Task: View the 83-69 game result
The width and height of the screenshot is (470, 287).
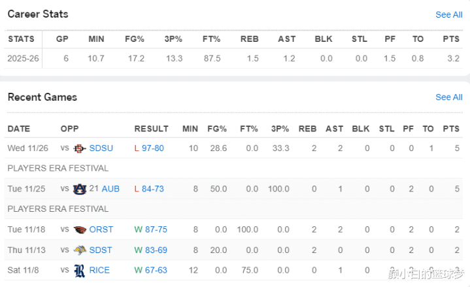Action: (x=155, y=250)
